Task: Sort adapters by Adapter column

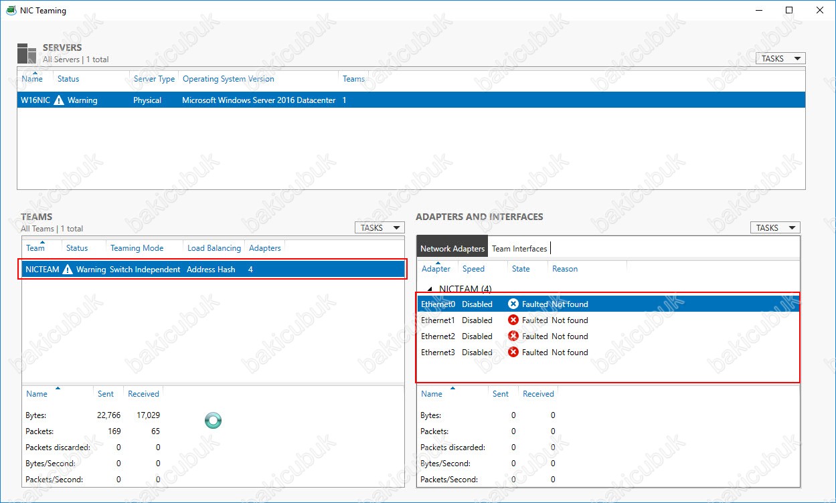Action: [436, 269]
